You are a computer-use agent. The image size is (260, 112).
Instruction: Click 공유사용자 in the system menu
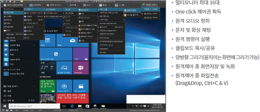click(x=132, y=10)
